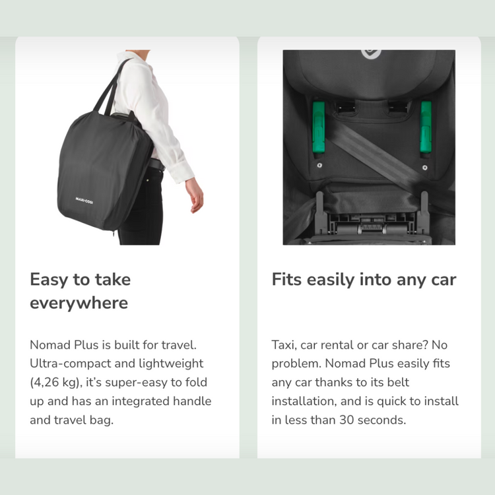
Task: Click the '(4,26 kg)' weight text
Action: click(x=56, y=382)
